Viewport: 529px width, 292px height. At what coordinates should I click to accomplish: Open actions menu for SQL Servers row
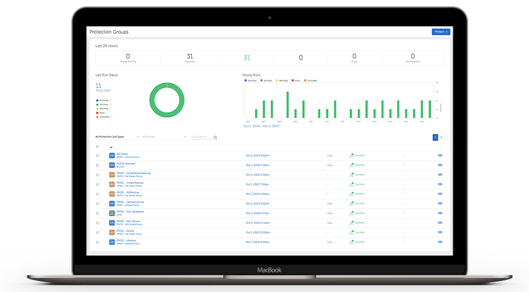tap(440, 223)
